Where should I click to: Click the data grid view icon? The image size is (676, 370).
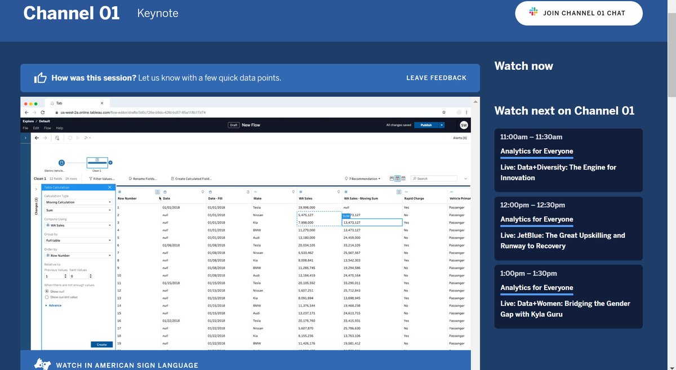point(398,179)
